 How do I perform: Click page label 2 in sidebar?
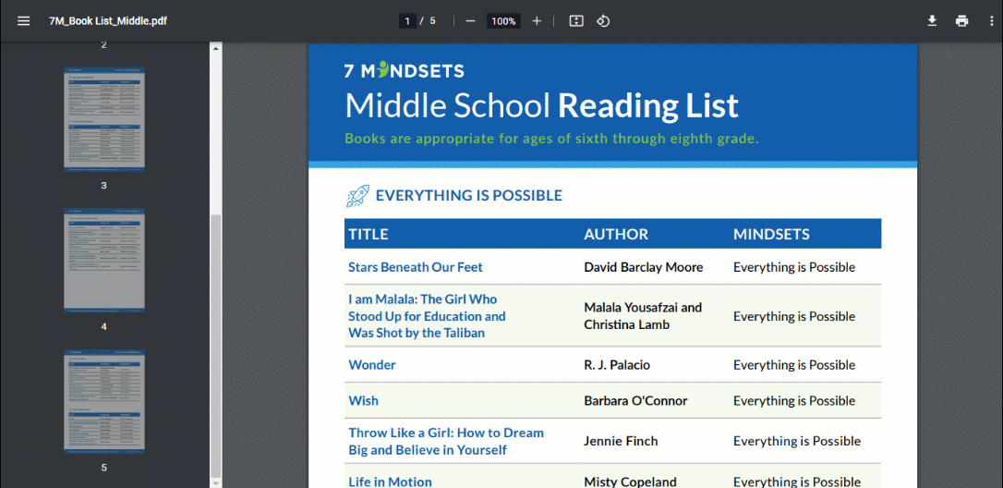[x=104, y=45]
